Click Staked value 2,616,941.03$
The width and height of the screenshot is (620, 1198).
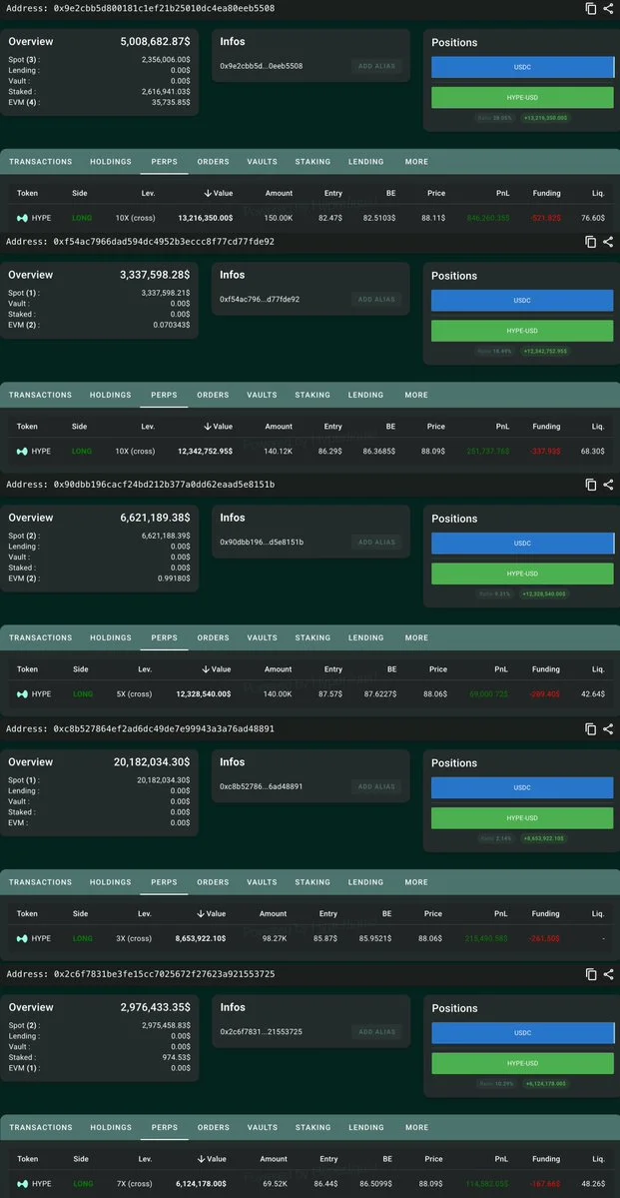166,92
